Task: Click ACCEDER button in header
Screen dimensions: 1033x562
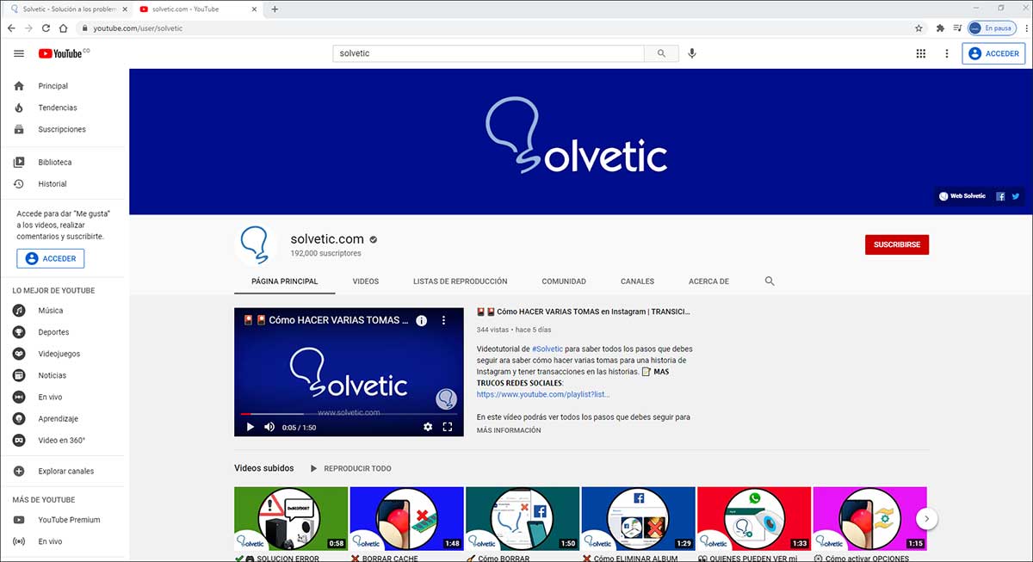Action: point(993,53)
